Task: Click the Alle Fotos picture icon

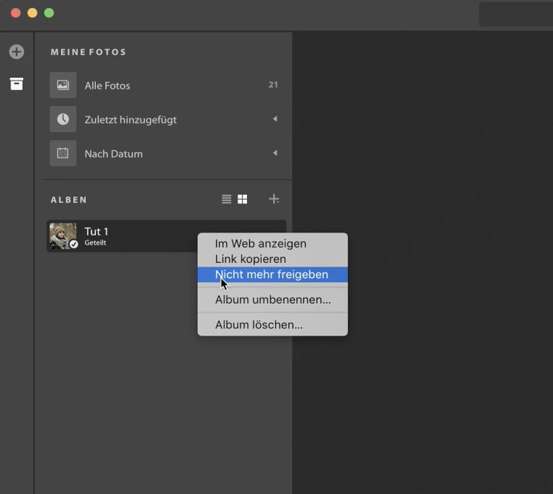Action: pos(63,85)
